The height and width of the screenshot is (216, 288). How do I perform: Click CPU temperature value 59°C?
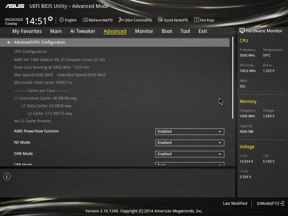(x=267, y=55)
